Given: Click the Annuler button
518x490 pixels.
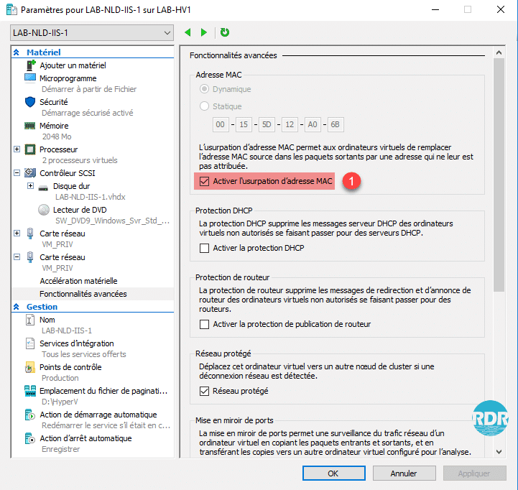Looking at the screenshot, I should pos(404,473).
